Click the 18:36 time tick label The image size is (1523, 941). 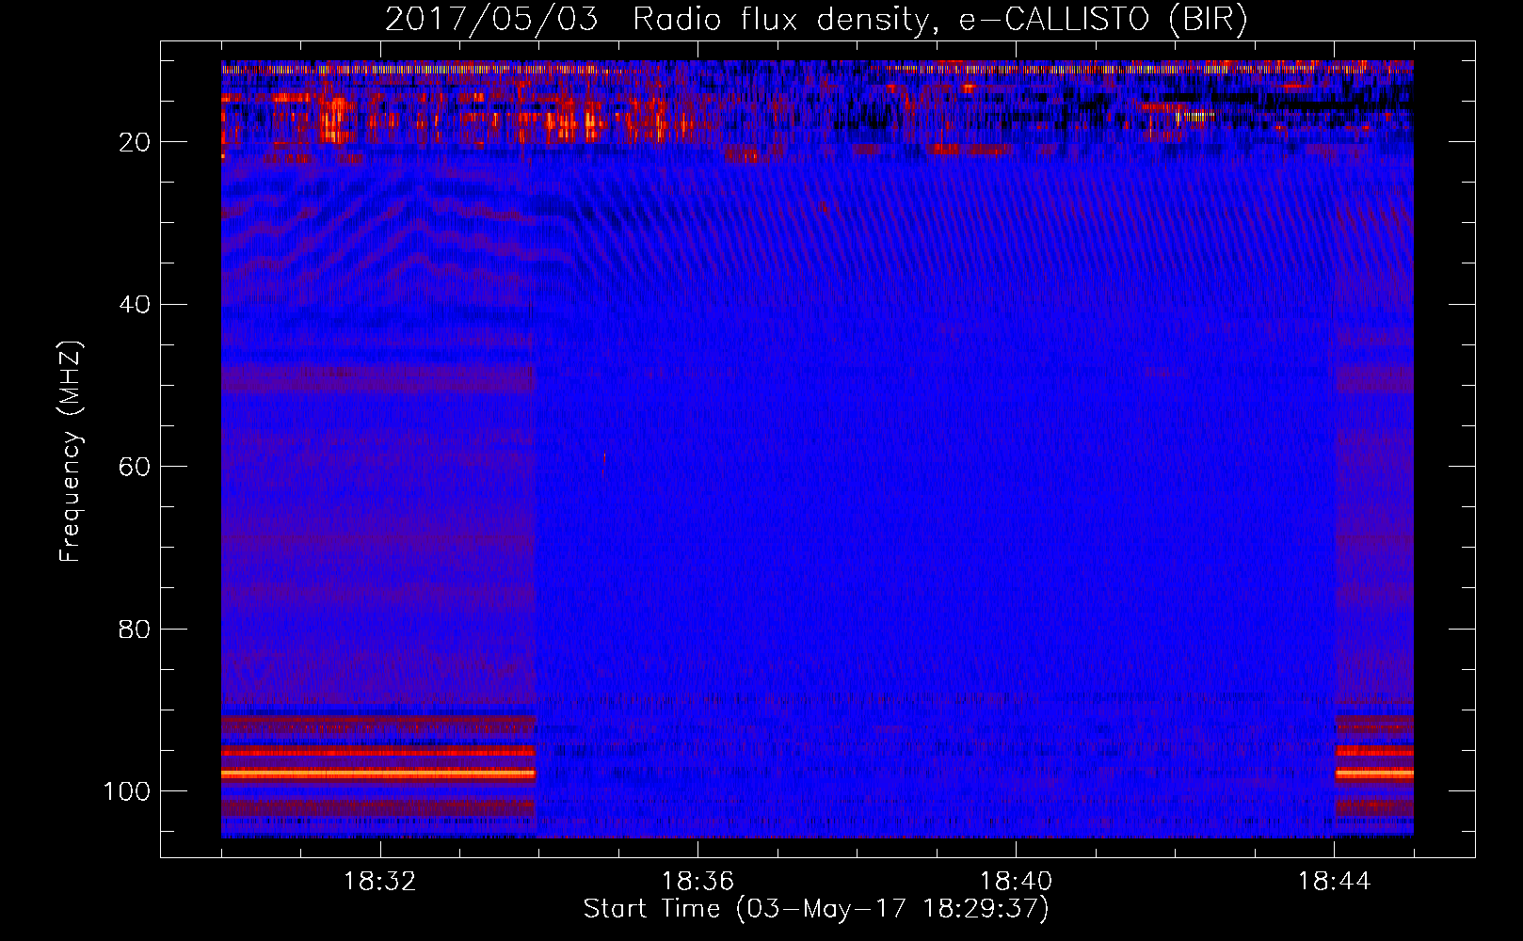click(x=697, y=882)
